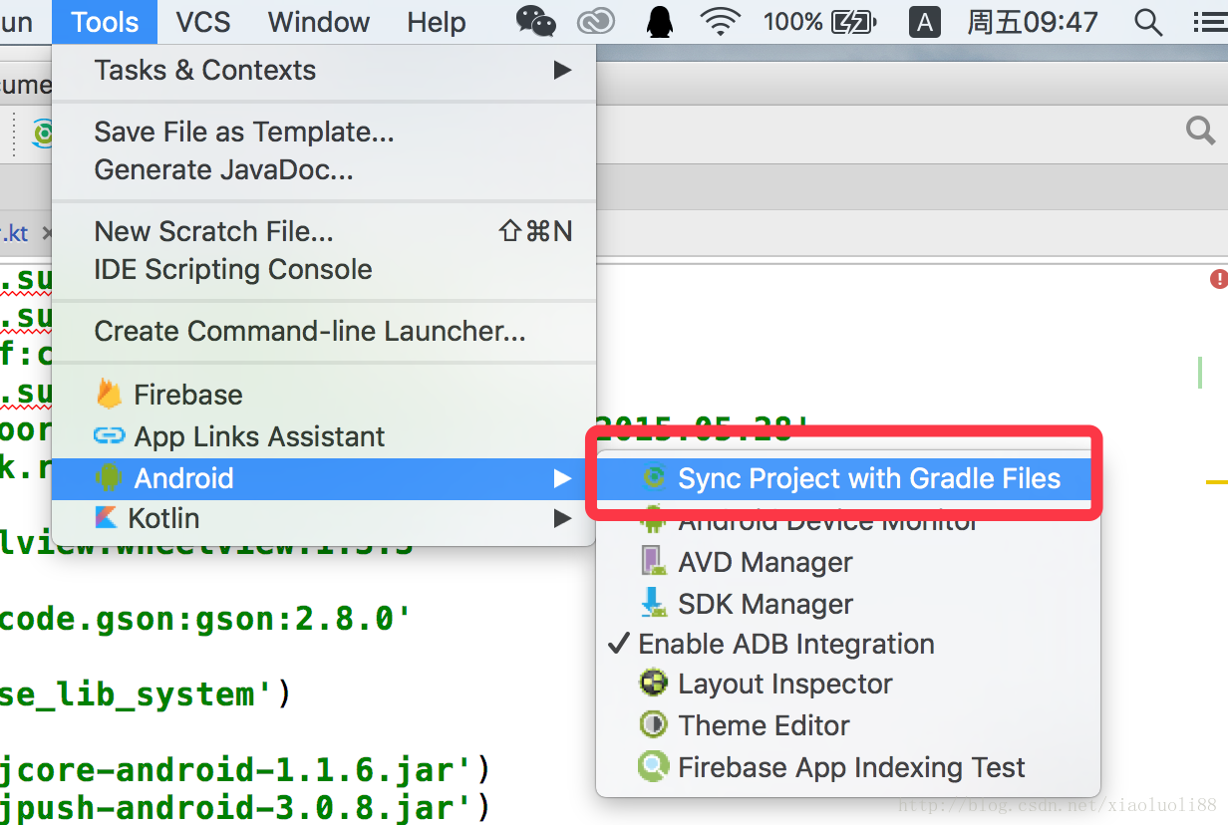Click the Theme Editor icon
This screenshot has width=1228, height=825.
[x=653, y=724]
